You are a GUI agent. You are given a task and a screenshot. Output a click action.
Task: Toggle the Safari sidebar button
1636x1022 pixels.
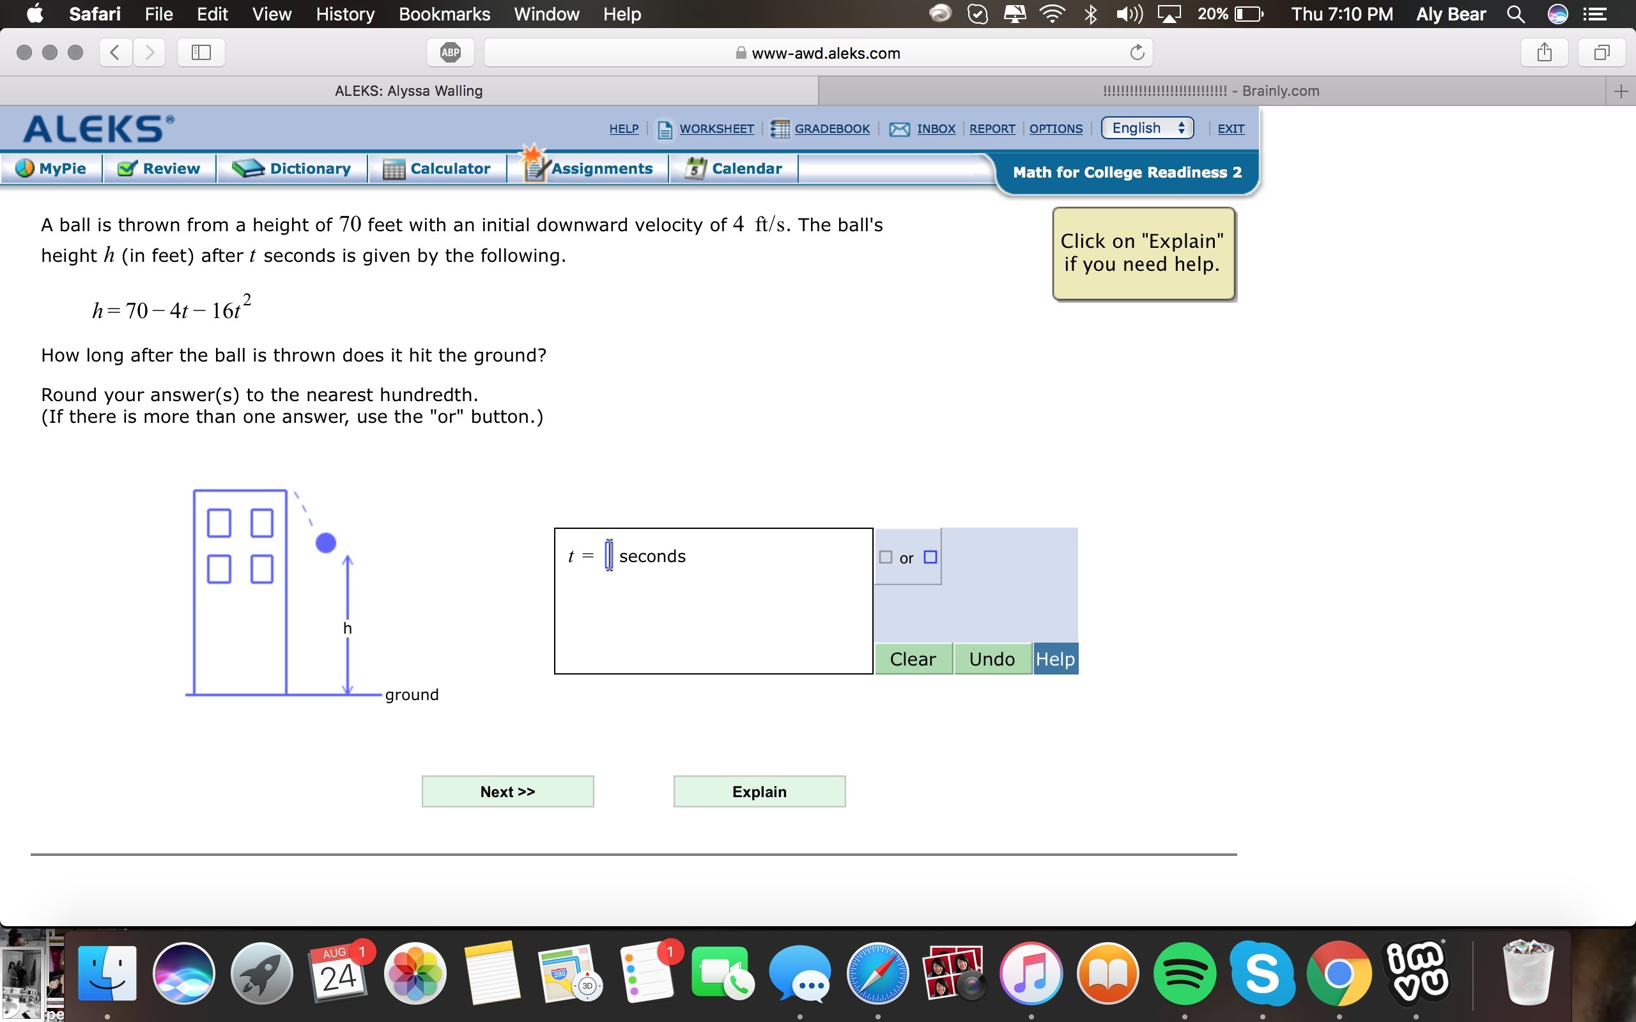coord(201,53)
